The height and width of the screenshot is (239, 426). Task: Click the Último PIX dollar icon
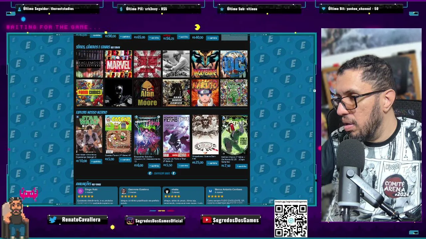121,9
